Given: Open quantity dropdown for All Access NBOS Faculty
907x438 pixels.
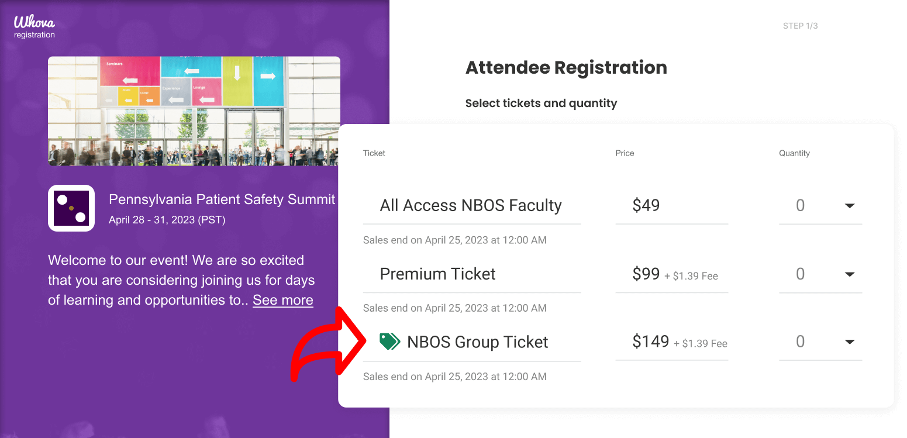Looking at the screenshot, I should pyautogui.click(x=849, y=206).
